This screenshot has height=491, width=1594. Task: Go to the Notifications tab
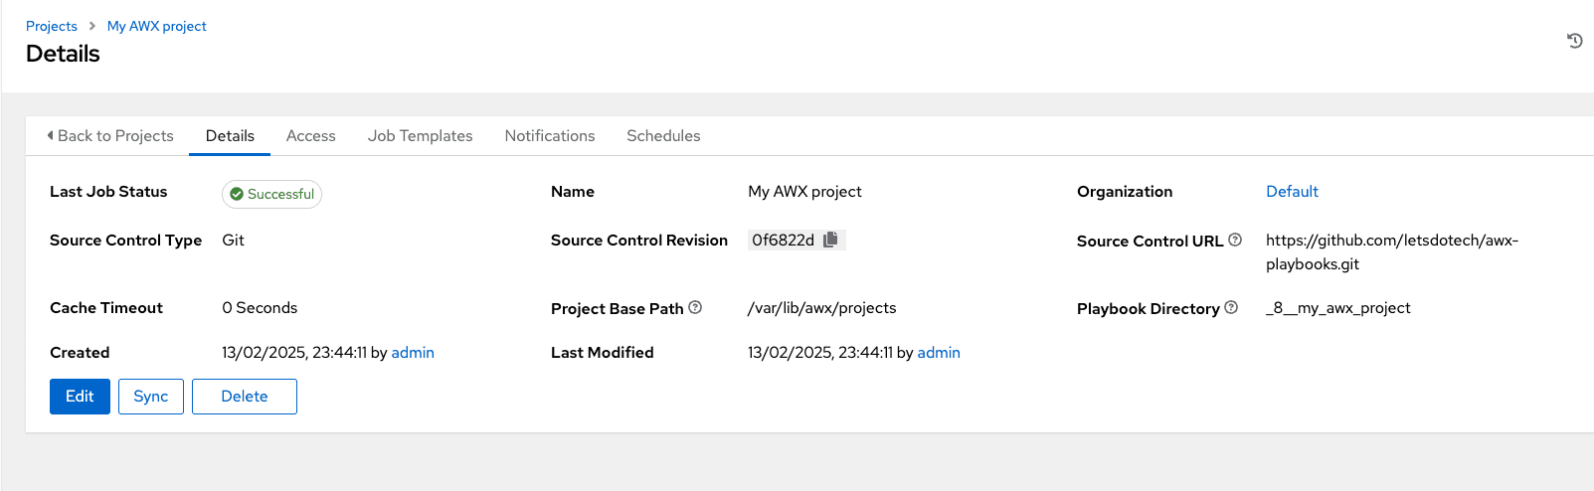(x=550, y=136)
